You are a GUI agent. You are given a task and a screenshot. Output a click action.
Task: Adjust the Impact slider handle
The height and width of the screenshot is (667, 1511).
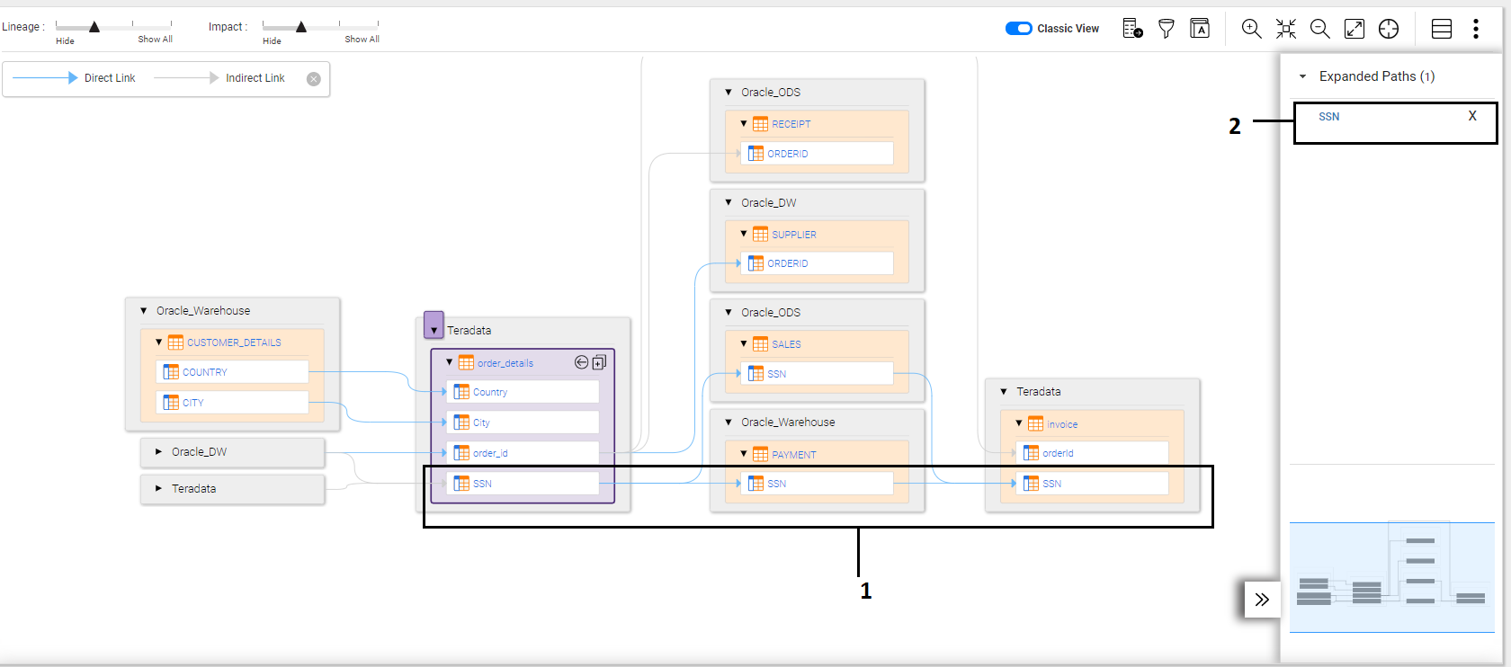point(301,27)
